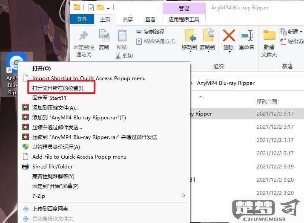Click the Copy icon in ribbon
Viewport: 304px width, 223px height.
tap(104, 35)
